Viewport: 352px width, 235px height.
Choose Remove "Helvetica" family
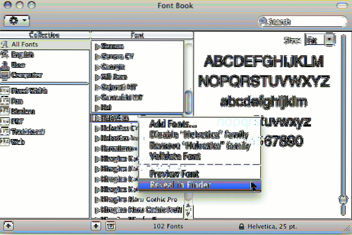click(x=200, y=145)
